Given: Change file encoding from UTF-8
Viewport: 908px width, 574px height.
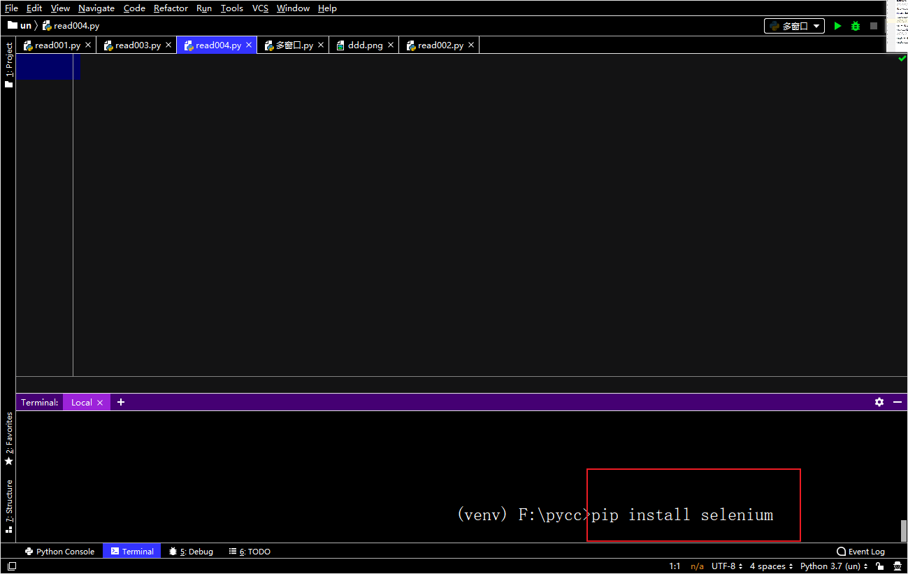Looking at the screenshot, I should 726,566.
